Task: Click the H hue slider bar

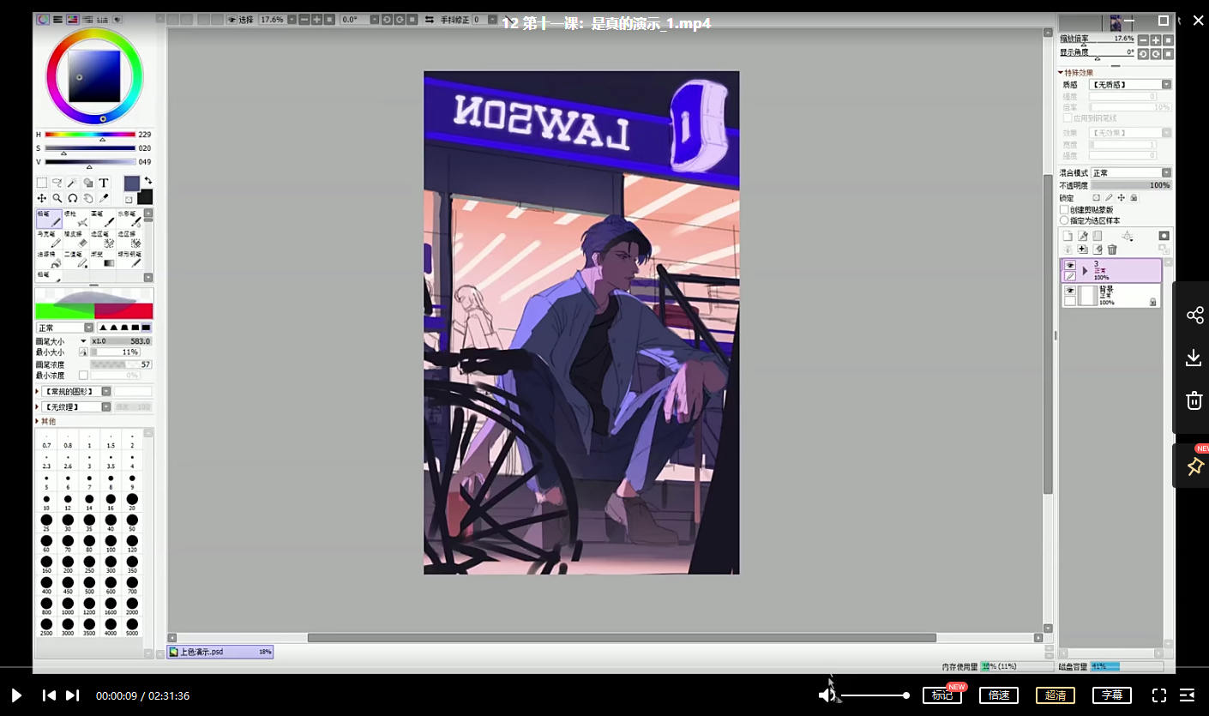Action: click(x=90, y=135)
